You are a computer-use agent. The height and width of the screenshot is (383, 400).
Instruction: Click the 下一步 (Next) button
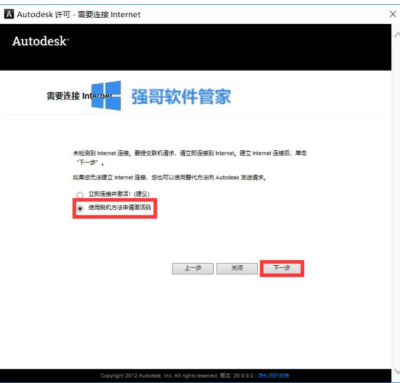click(x=282, y=268)
